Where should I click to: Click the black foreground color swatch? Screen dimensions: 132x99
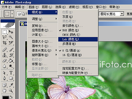[5, 97]
